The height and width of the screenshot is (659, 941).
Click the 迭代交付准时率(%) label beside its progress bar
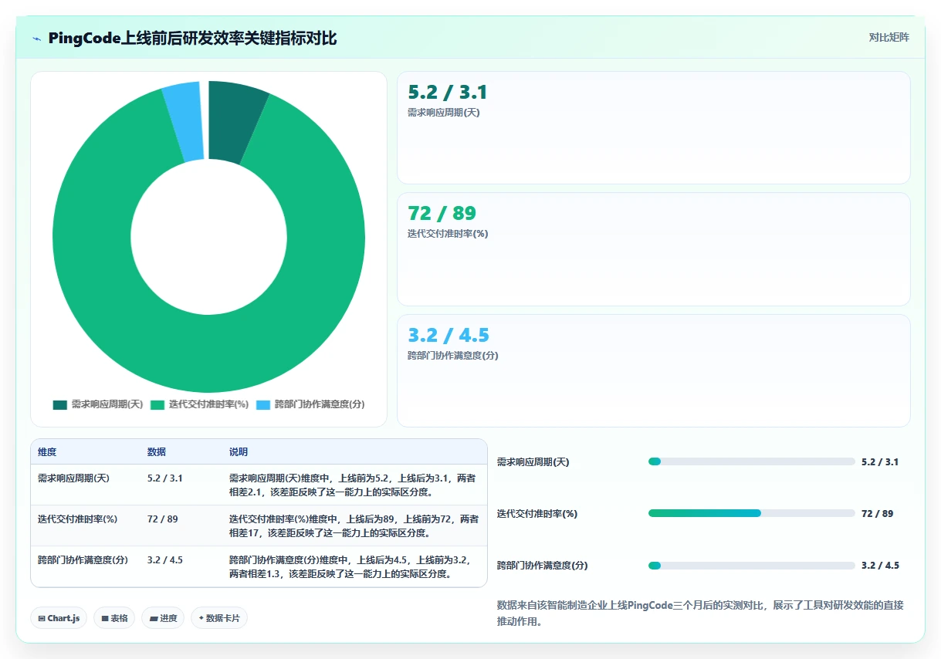(537, 514)
